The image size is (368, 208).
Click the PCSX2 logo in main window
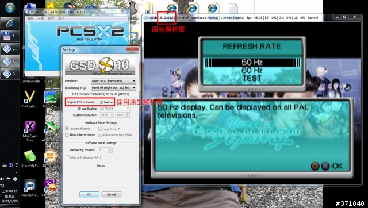click(90, 32)
